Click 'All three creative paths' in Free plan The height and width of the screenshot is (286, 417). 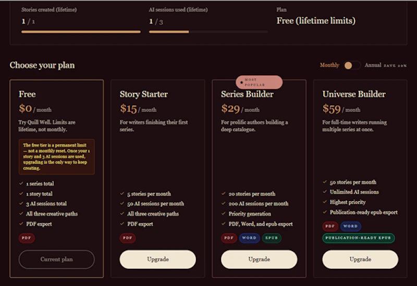pyautogui.click(x=52, y=214)
